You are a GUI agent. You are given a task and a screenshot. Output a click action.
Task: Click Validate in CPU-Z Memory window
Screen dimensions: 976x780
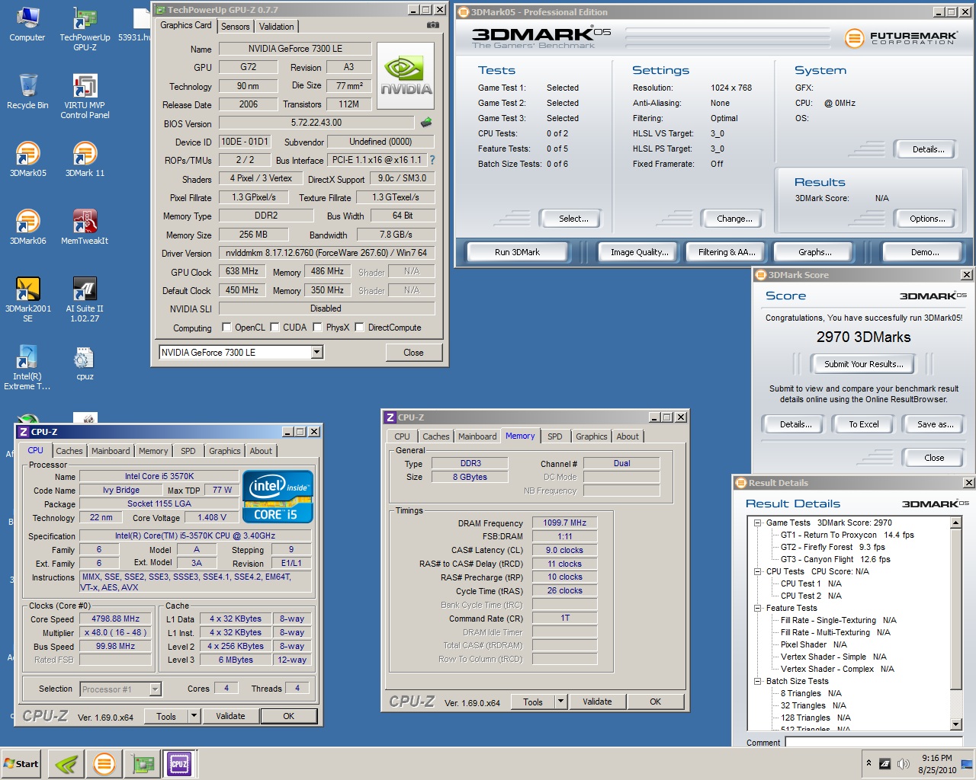(x=597, y=702)
